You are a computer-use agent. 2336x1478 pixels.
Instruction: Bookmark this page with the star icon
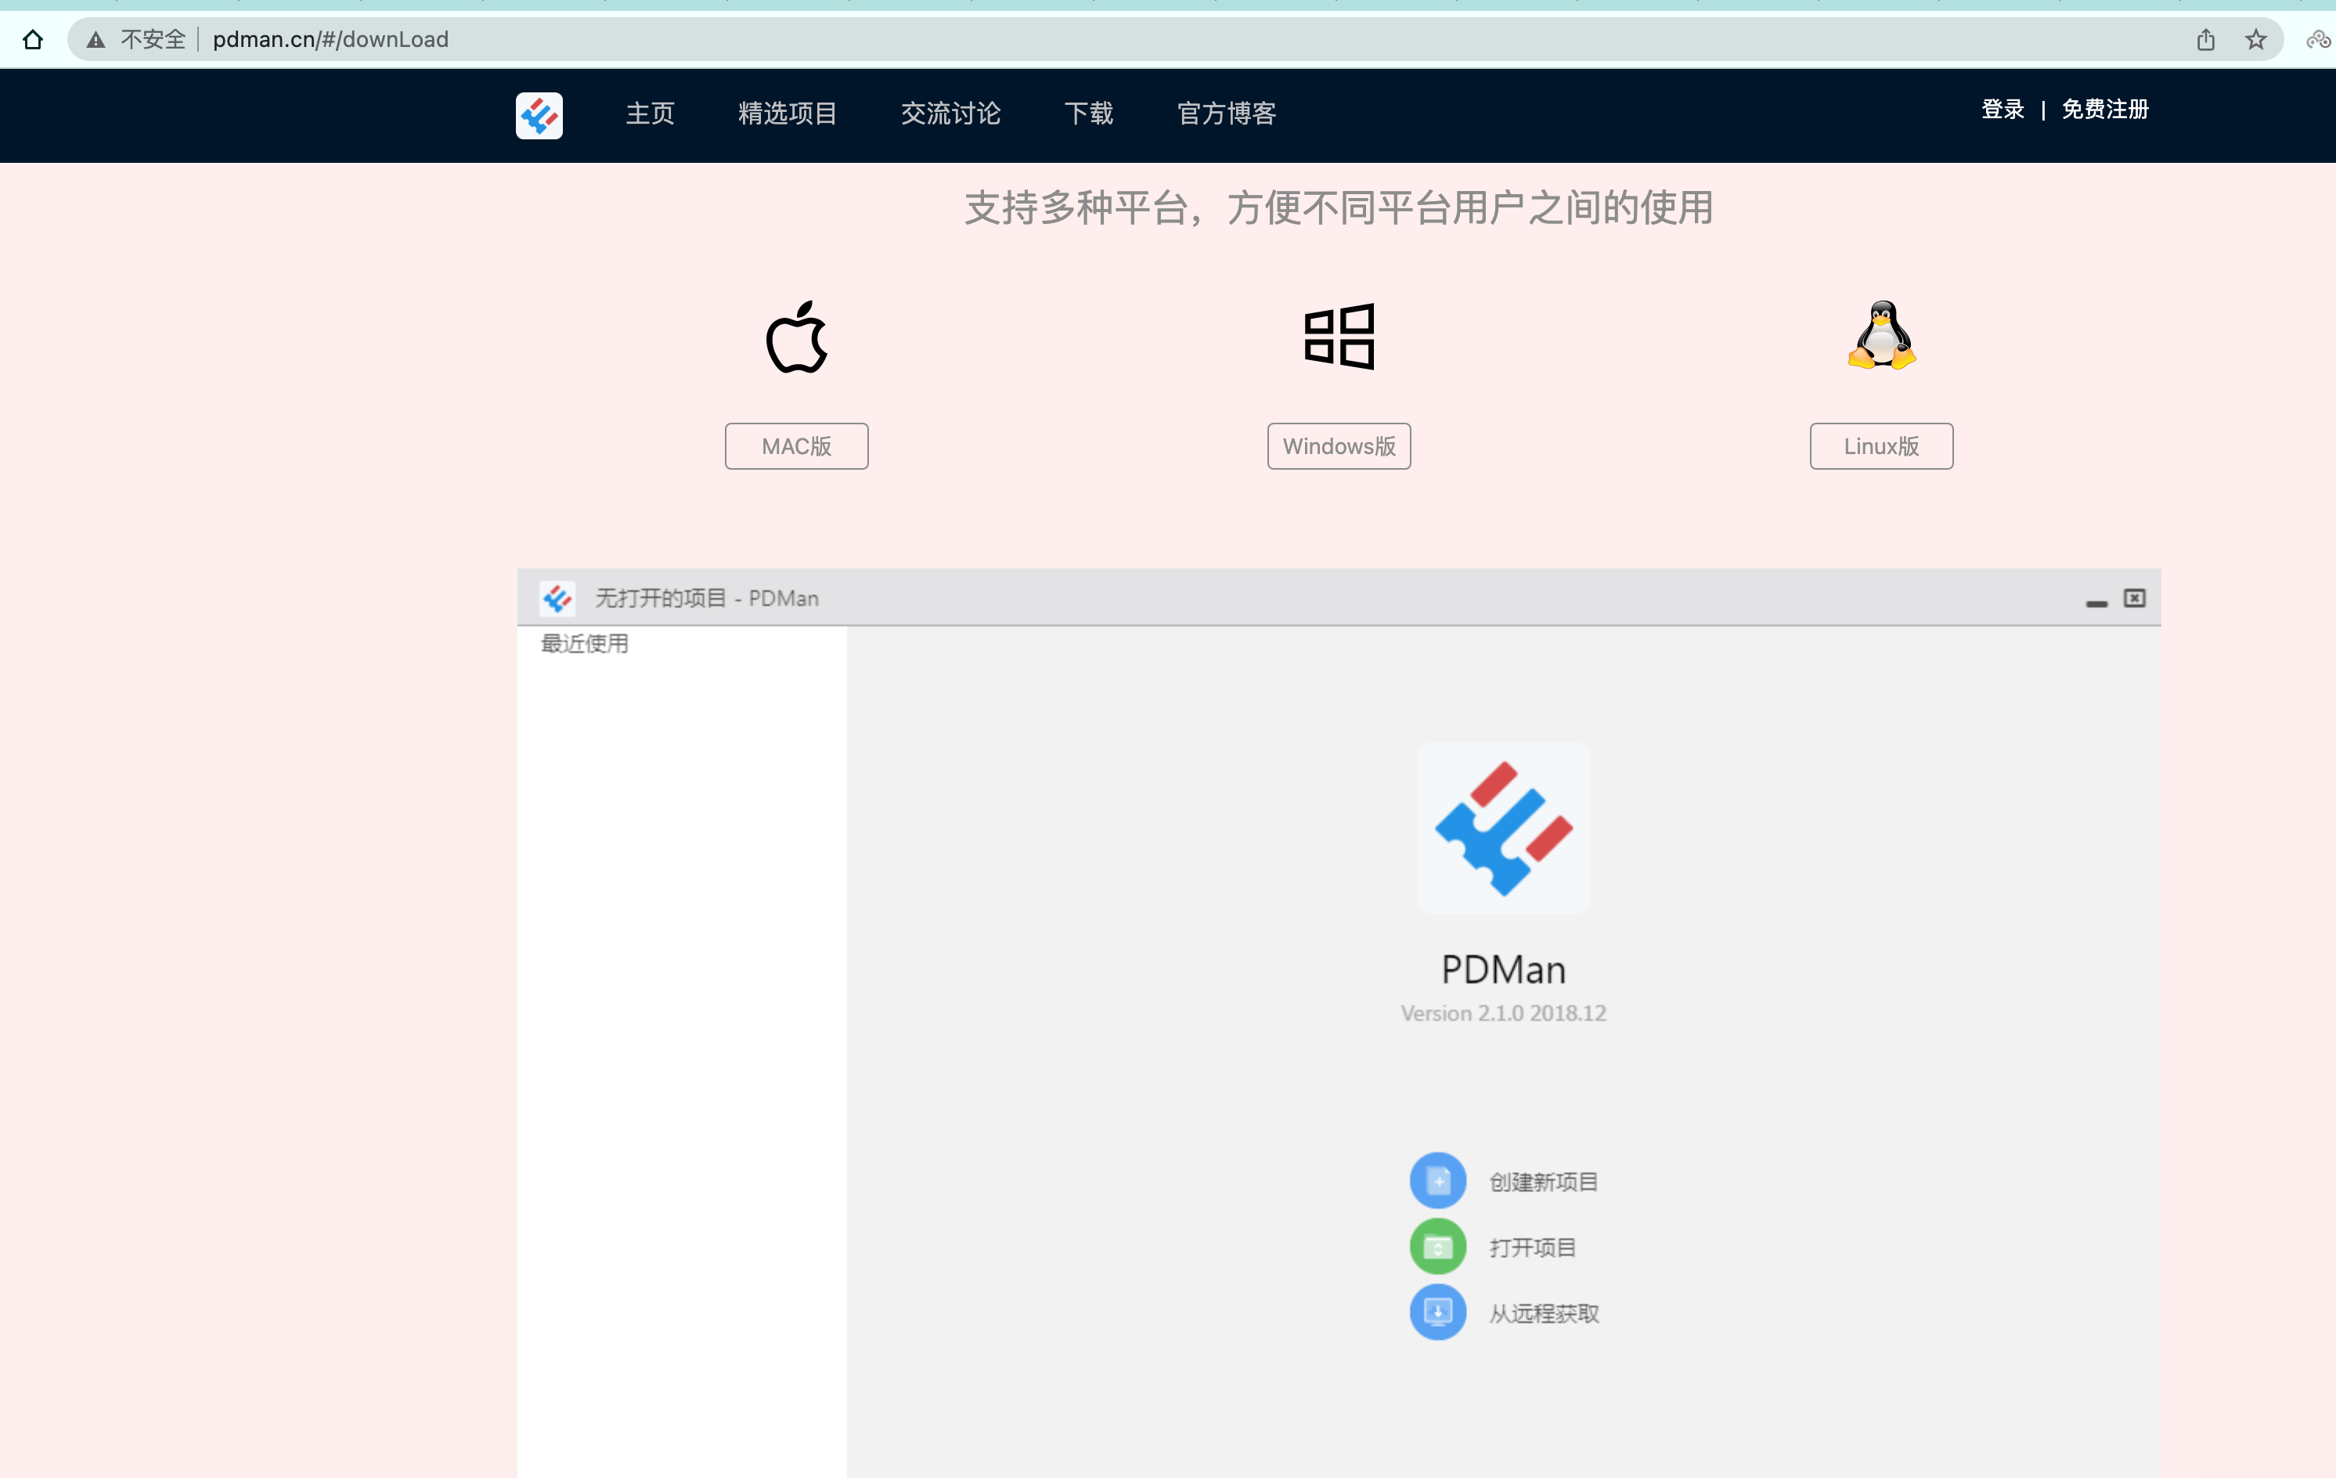pyautogui.click(x=2255, y=40)
